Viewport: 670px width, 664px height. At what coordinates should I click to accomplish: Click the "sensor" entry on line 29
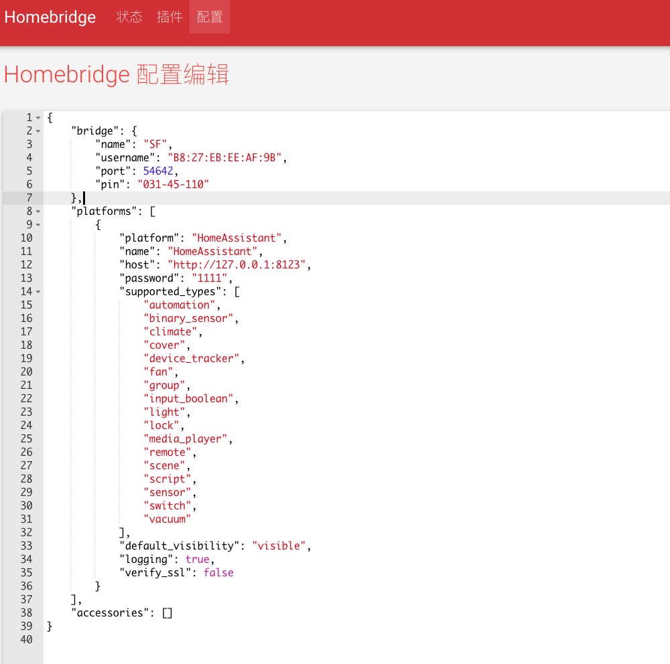pyautogui.click(x=167, y=493)
